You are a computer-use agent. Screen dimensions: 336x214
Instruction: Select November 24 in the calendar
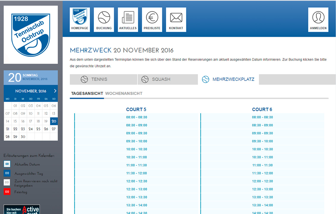31,129
